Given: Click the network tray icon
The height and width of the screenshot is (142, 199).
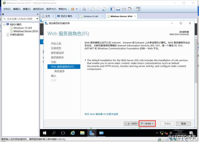Looking at the screenshot, I should click(162, 133).
